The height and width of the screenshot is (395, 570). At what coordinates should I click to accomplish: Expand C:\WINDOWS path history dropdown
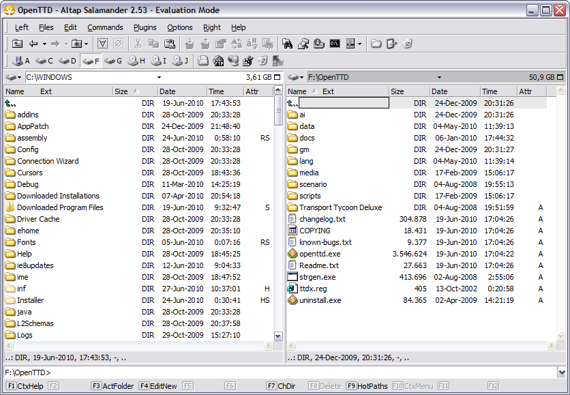[x=159, y=77]
